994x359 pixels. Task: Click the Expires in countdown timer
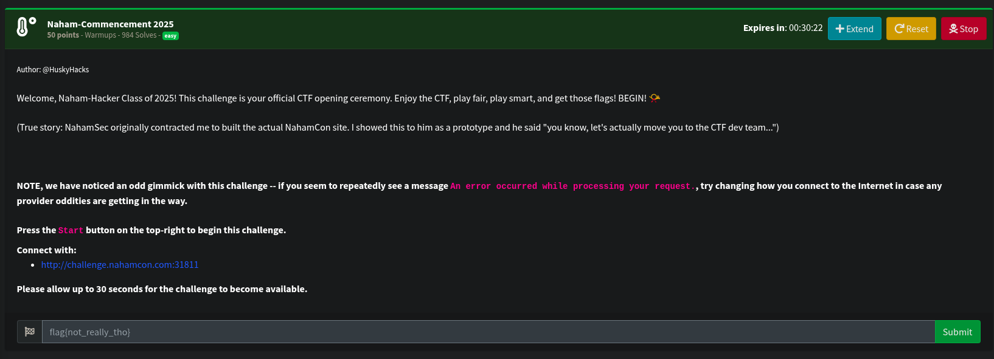click(x=782, y=28)
